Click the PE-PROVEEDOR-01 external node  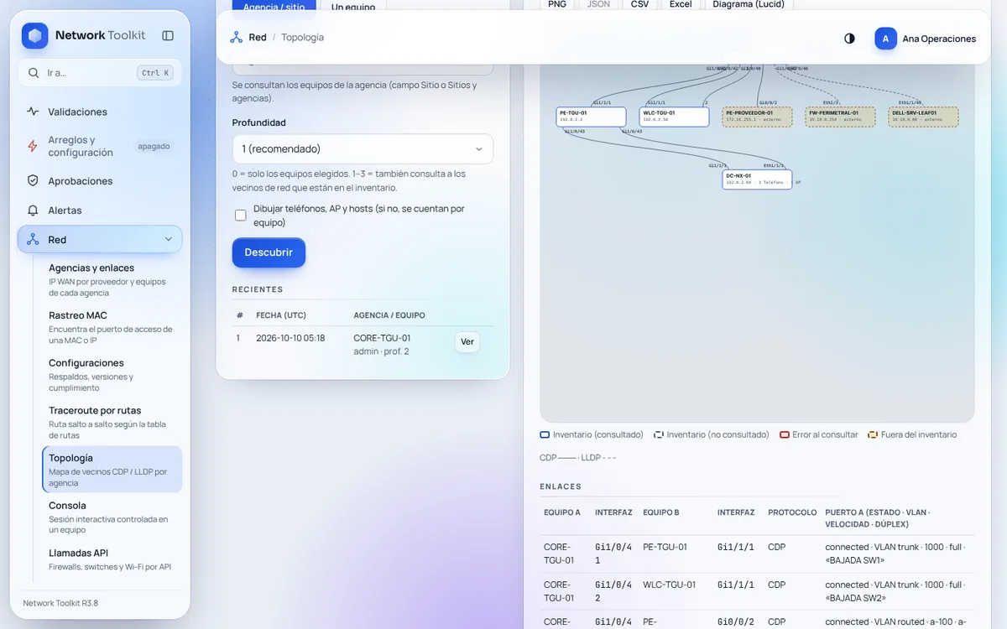pos(757,117)
